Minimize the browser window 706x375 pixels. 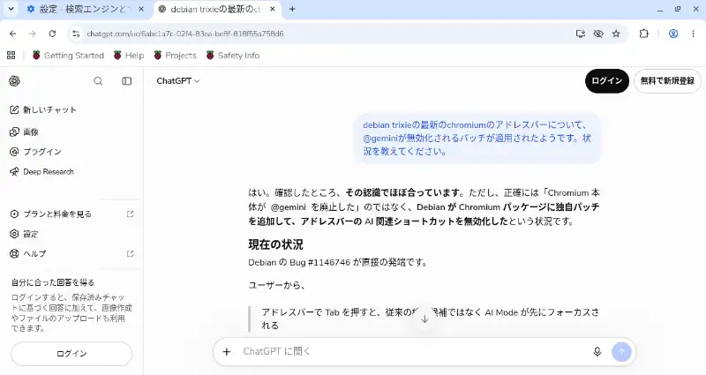660,9
